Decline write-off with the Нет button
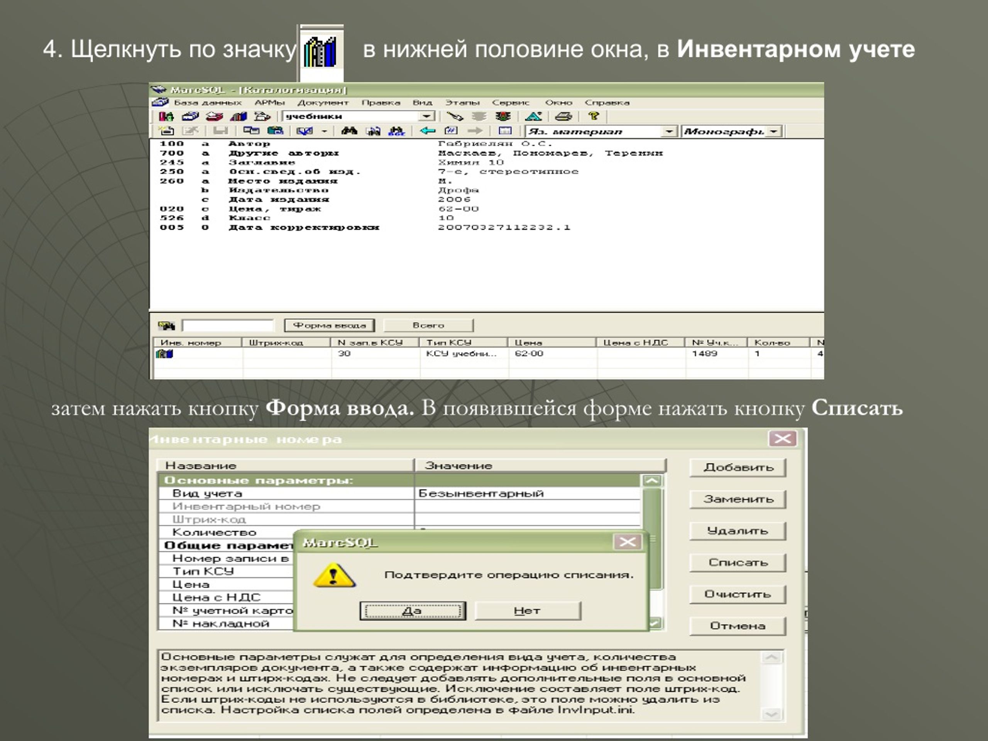 point(528,611)
